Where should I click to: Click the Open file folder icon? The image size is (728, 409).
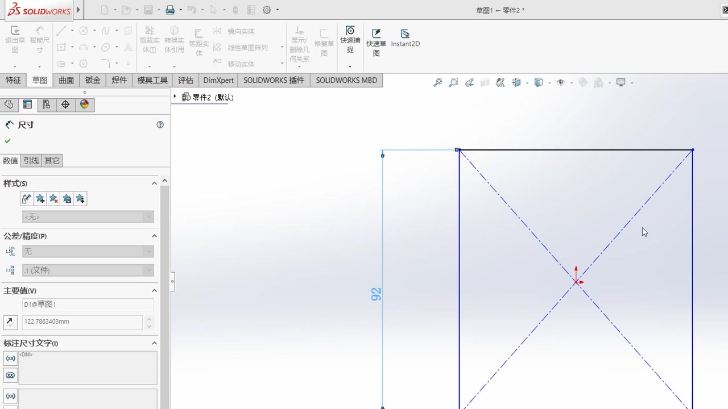tap(126, 10)
